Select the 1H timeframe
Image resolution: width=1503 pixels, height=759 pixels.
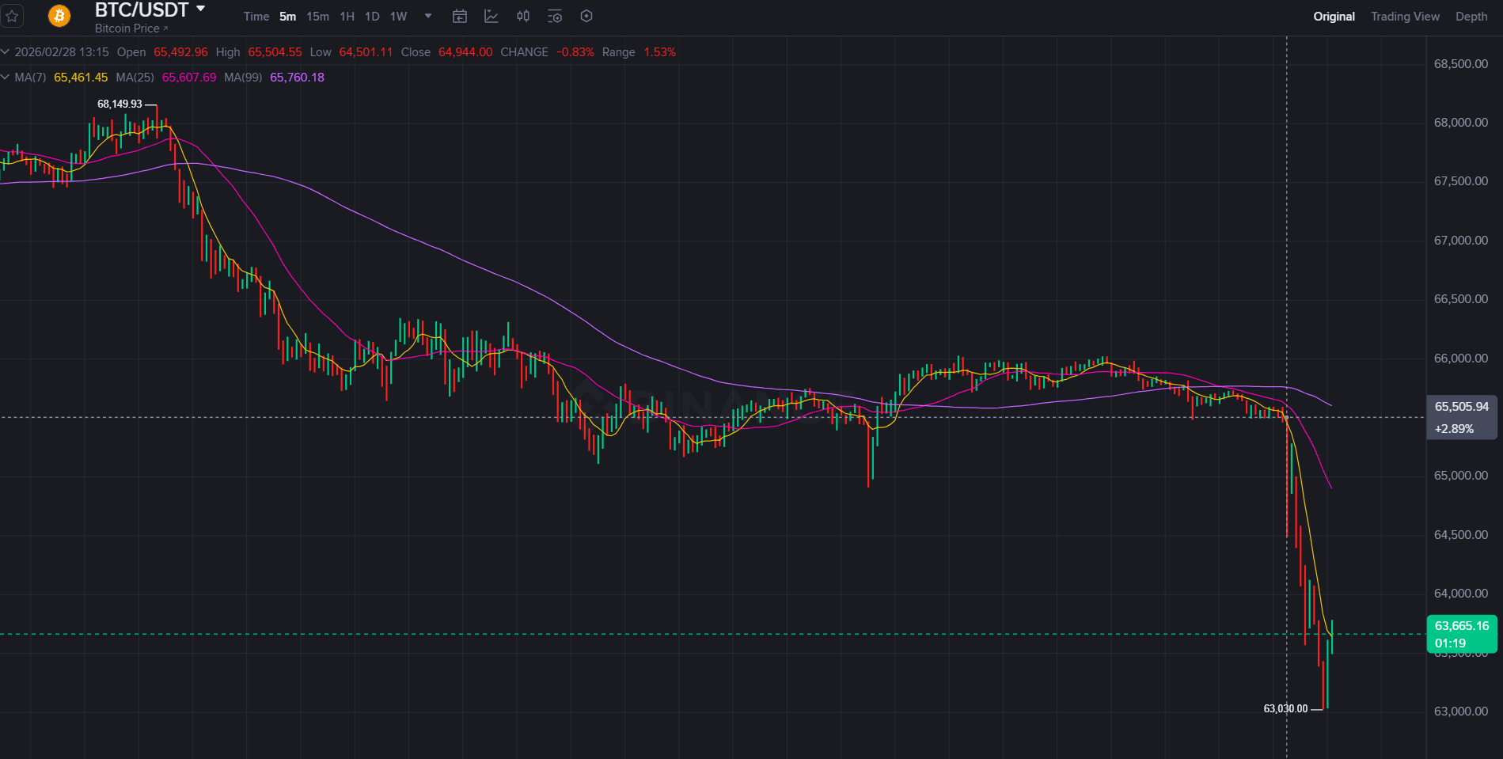346,16
